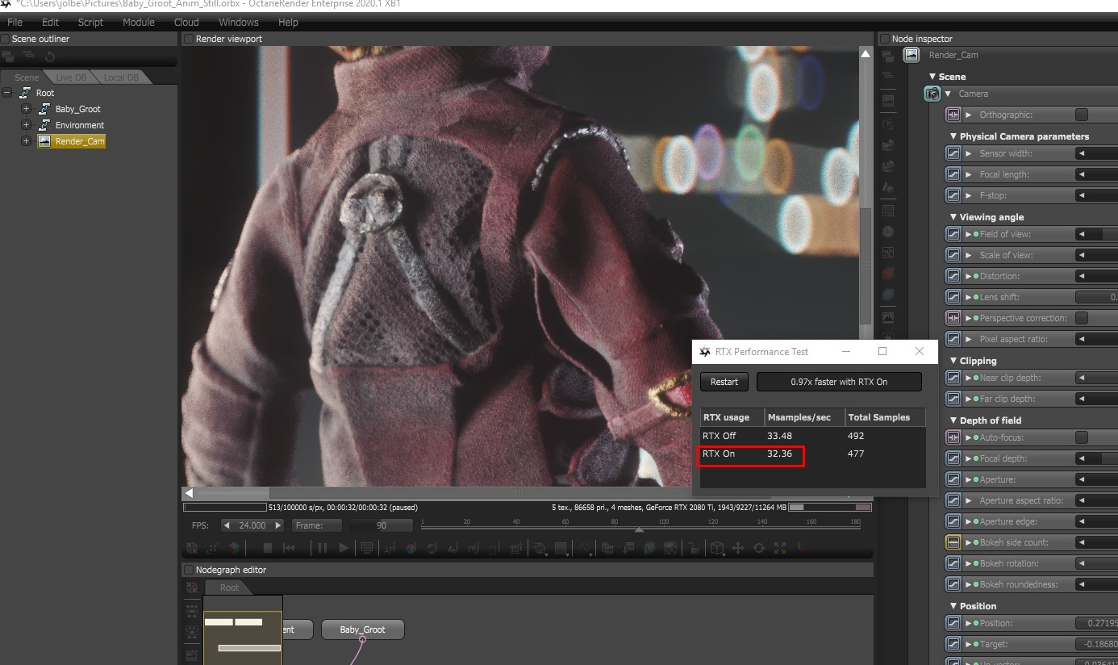Click the Field of view slider
Viewport: 1118px width, 665px height.
click(x=1096, y=234)
